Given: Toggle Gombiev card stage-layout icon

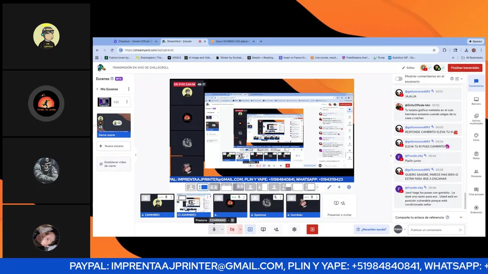Looking at the screenshot, I should click(292, 198).
